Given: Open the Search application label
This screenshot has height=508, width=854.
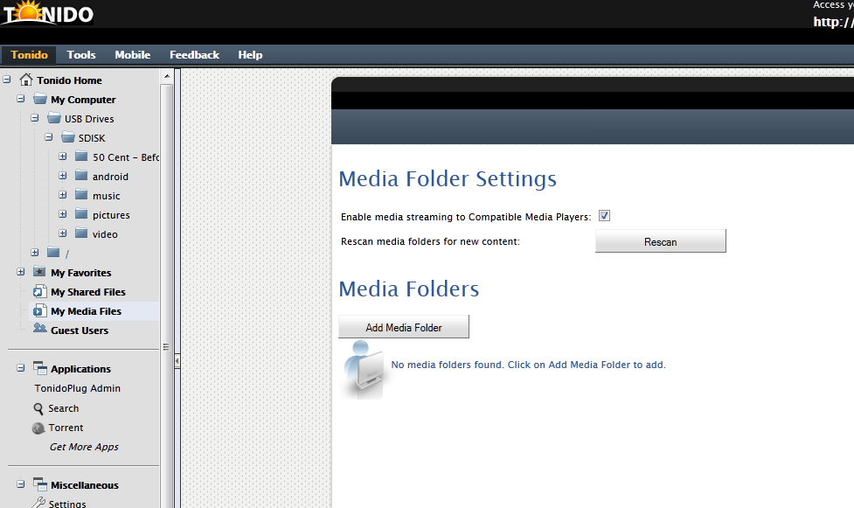Looking at the screenshot, I should point(63,408).
